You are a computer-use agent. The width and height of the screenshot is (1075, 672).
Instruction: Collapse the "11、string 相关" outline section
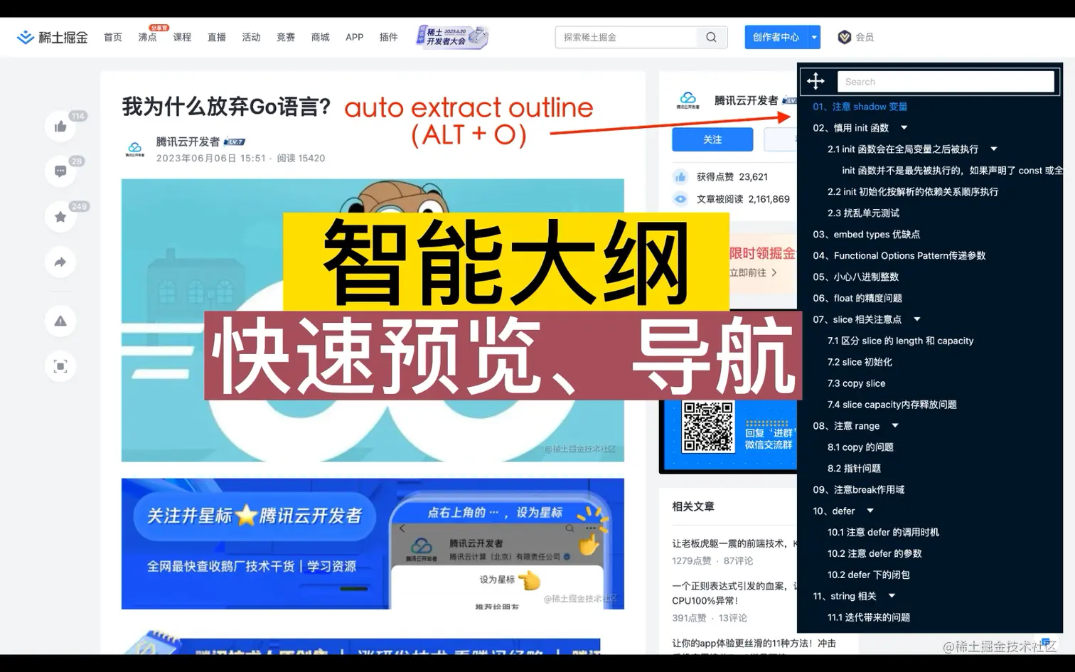pyautogui.click(x=892, y=596)
